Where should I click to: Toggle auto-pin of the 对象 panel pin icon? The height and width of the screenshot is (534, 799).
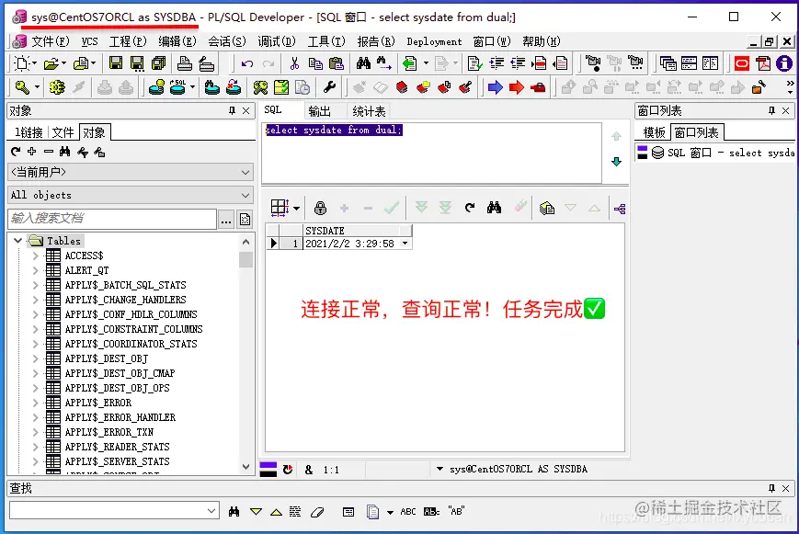233,112
